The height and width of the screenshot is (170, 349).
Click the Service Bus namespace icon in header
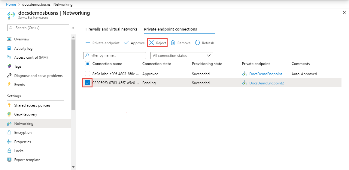(x=11, y=15)
